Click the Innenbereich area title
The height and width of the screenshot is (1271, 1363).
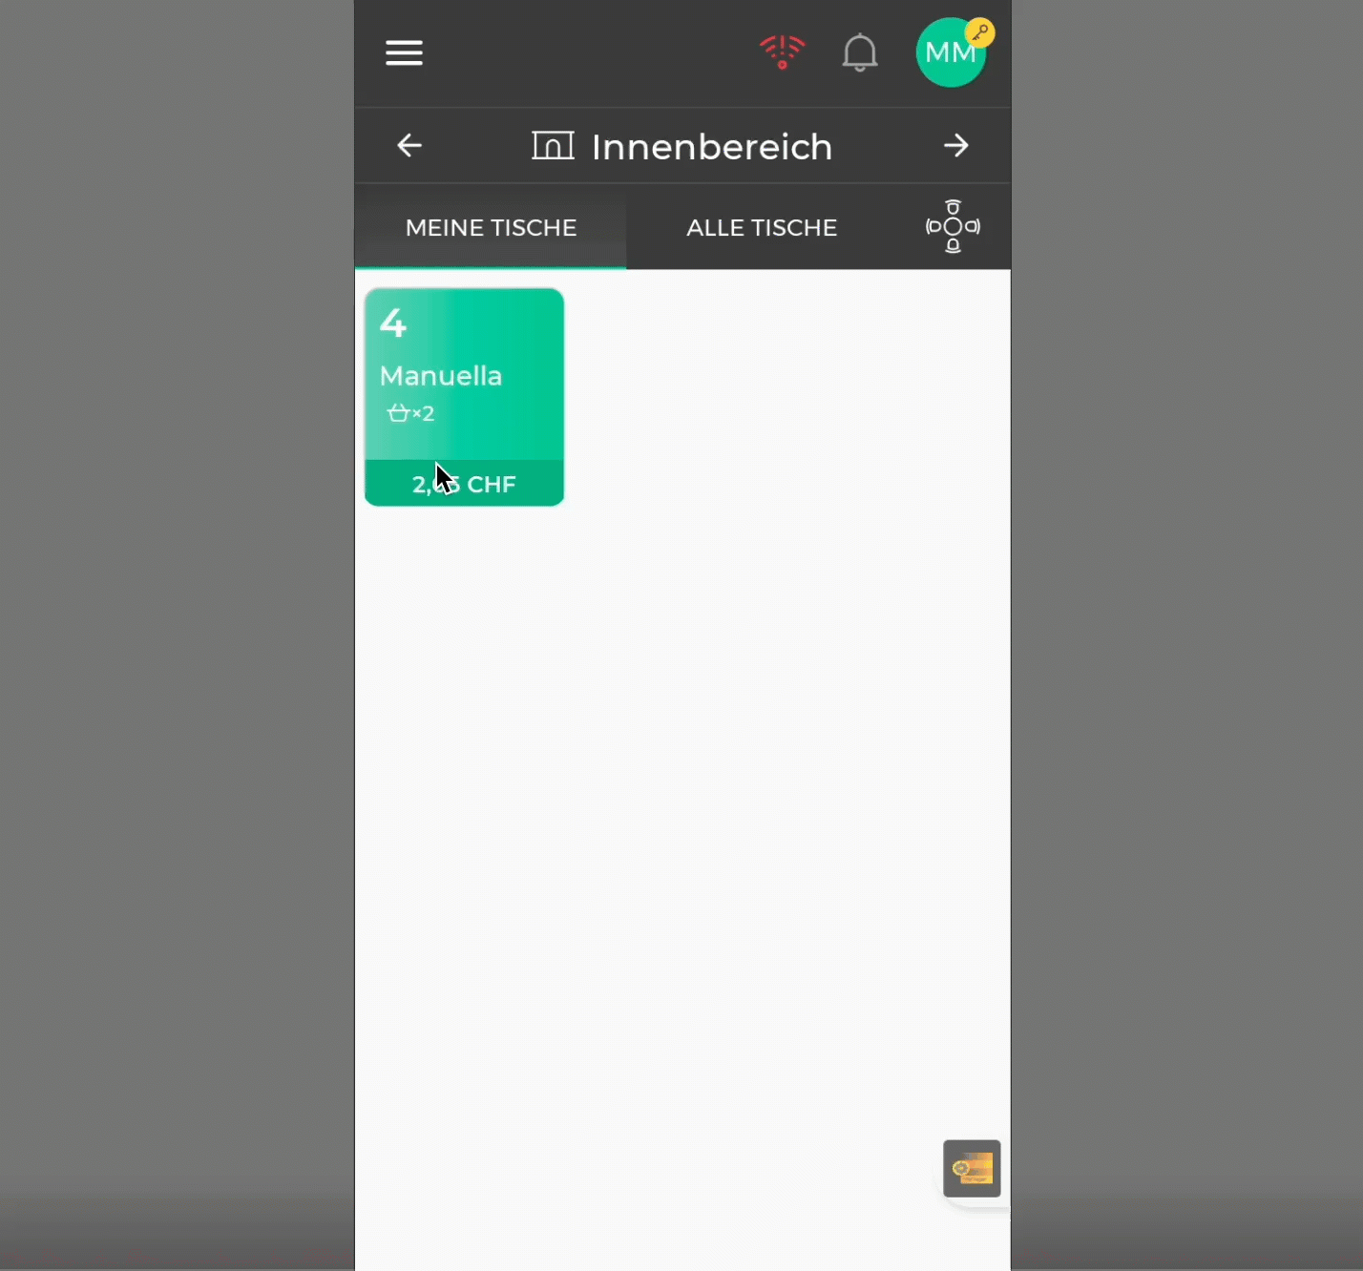coord(711,147)
